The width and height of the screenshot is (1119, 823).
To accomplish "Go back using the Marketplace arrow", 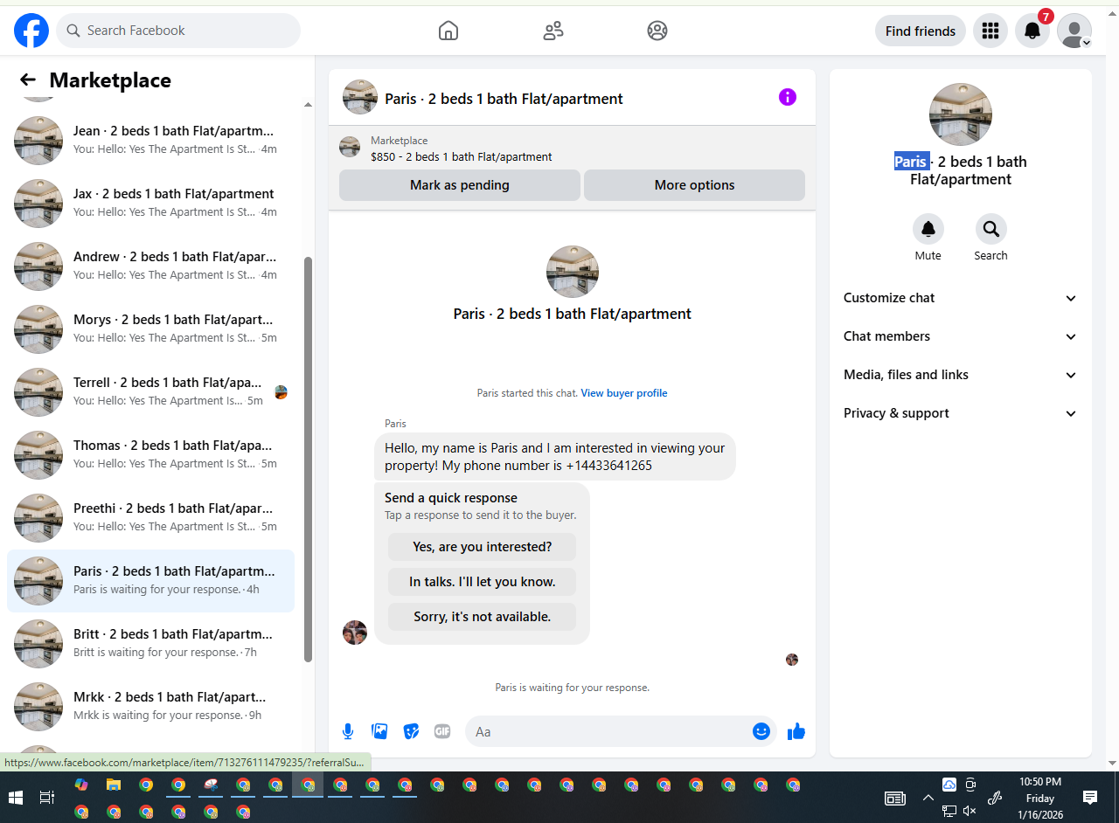I will [x=28, y=80].
